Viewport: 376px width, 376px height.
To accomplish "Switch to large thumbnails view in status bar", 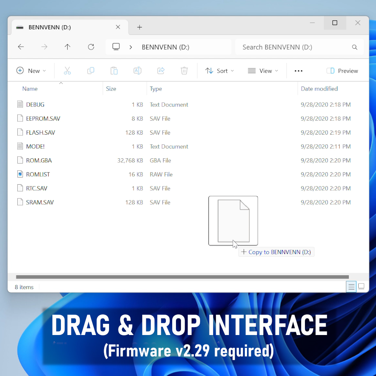I will tap(361, 287).
